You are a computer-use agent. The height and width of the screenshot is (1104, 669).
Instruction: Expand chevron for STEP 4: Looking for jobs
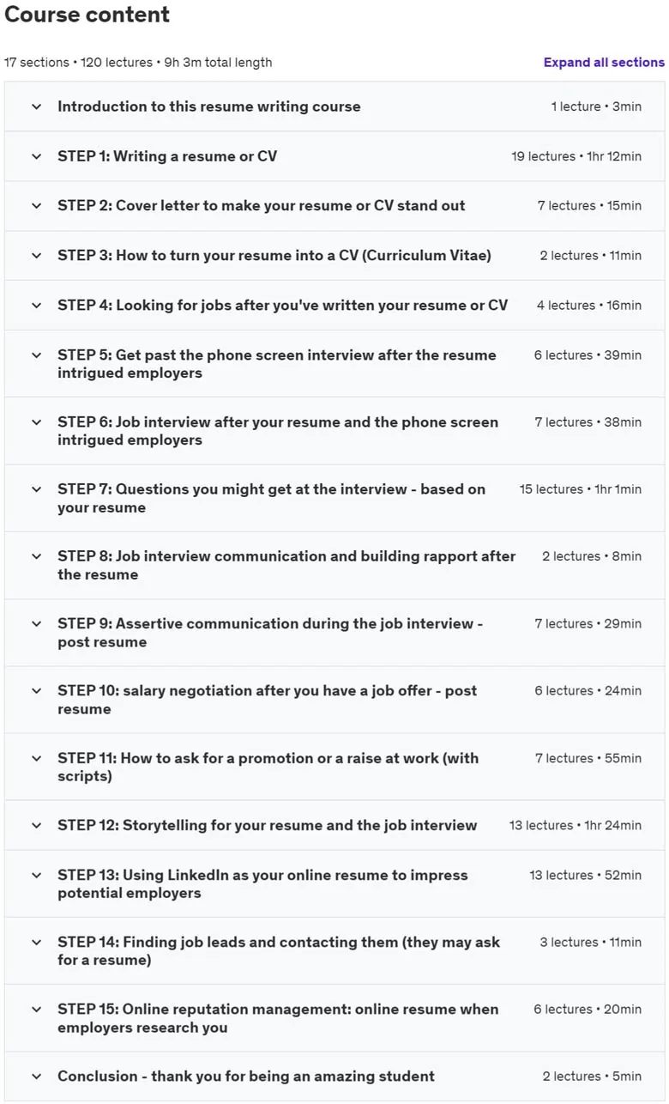click(x=36, y=306)
